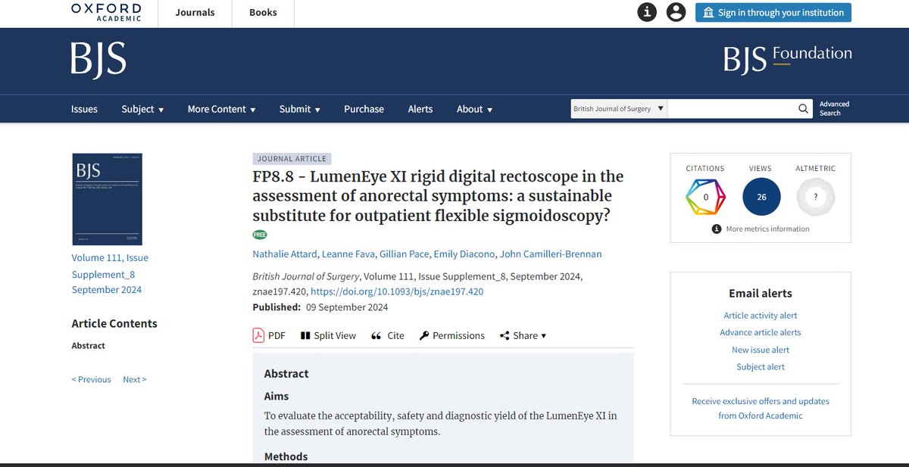Image resolution: width=909 pixels, height=467 pixels.
Task: Open the Journals menu item
Action: (x=195, y=12)
